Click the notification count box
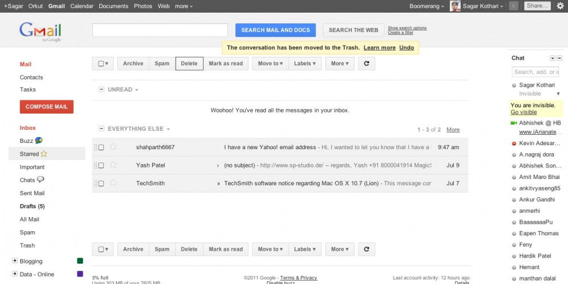The width and height of the screenshot is (568, 284). click(x=513, y=6)
